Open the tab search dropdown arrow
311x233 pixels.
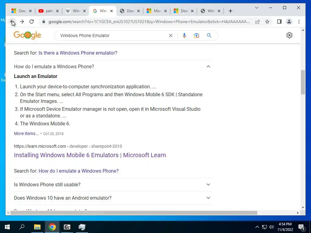[256, 8]
